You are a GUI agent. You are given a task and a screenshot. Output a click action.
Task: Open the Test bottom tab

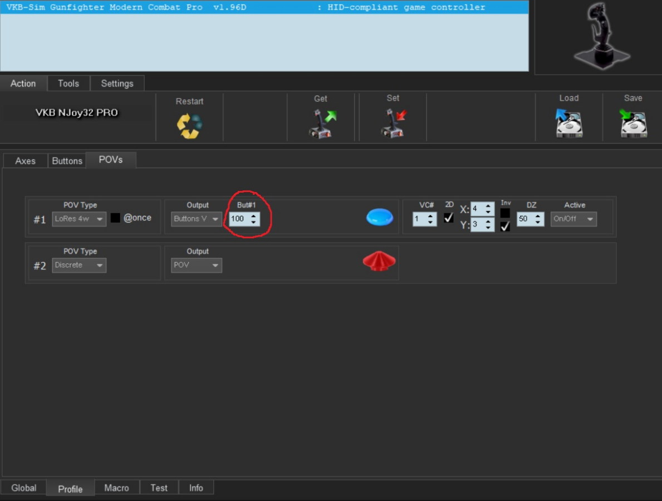[x=159, y=488]
